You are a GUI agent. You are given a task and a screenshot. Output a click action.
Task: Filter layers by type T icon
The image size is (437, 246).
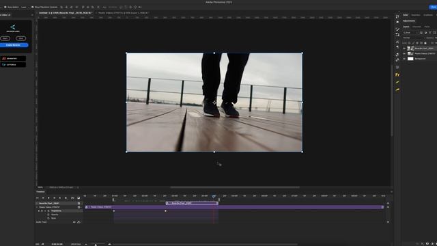[x=430, y=33]
